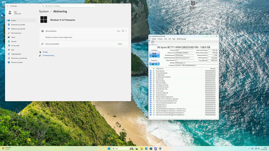Image resolution: width=269 pixels, height=151 pixels.
Task: Click the volume icon in system tray
Action: pyautogui.click(x=258, y=148)
